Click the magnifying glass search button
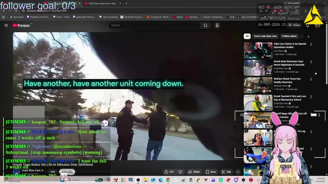The width and height of the screenshot is (328, 184). pos(205,25)
